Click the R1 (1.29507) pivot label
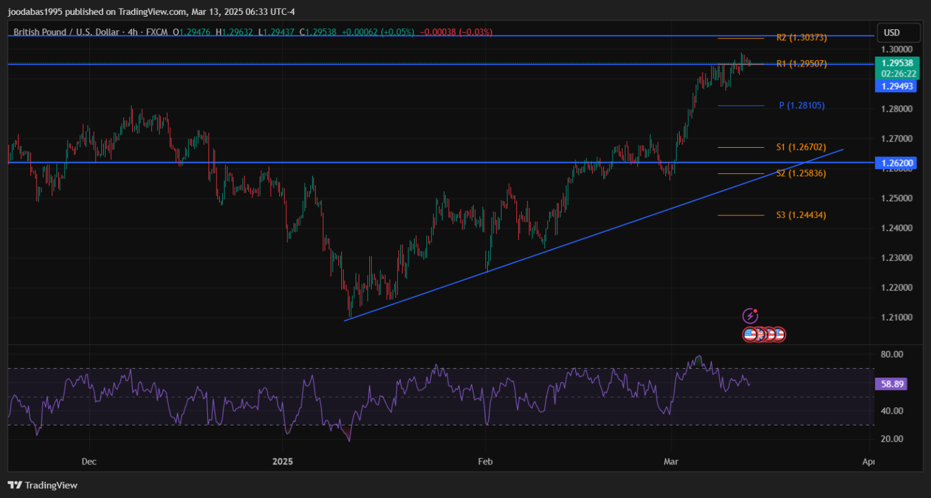The height and width of the screenshot is (498, 931). (801, 63)
